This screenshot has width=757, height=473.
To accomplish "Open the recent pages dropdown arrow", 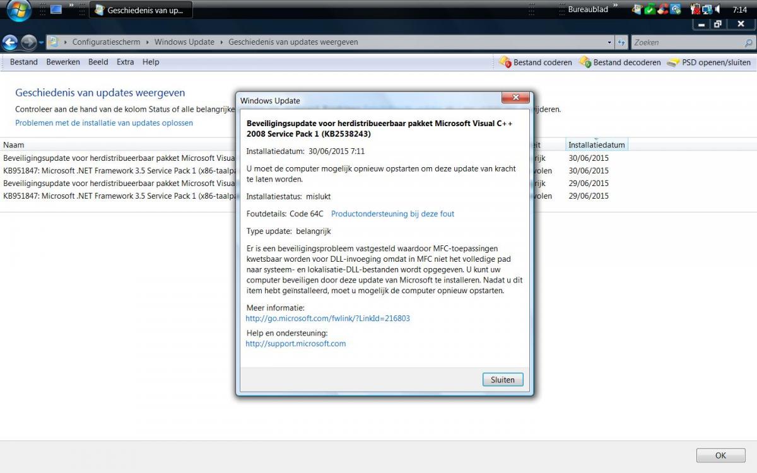I will click(x=41, y=43).
